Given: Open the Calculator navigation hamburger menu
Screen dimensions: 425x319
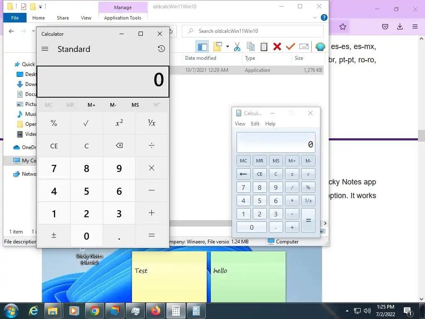Looking at the screenshot, I should [x=45, y=49].
